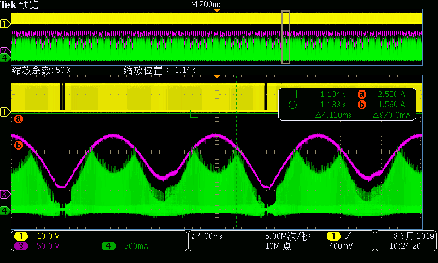Click the rising edge trigger slope icon

(348, 236)
